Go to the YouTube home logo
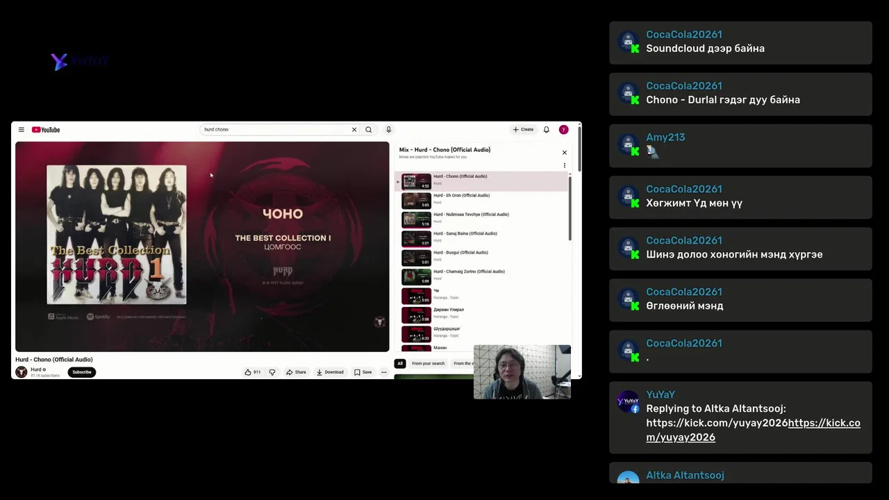889x500 pixels. pos(46,130)
